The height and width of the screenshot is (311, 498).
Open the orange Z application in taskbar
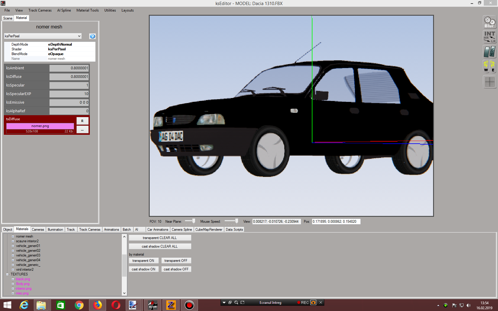tap(171, 305)
